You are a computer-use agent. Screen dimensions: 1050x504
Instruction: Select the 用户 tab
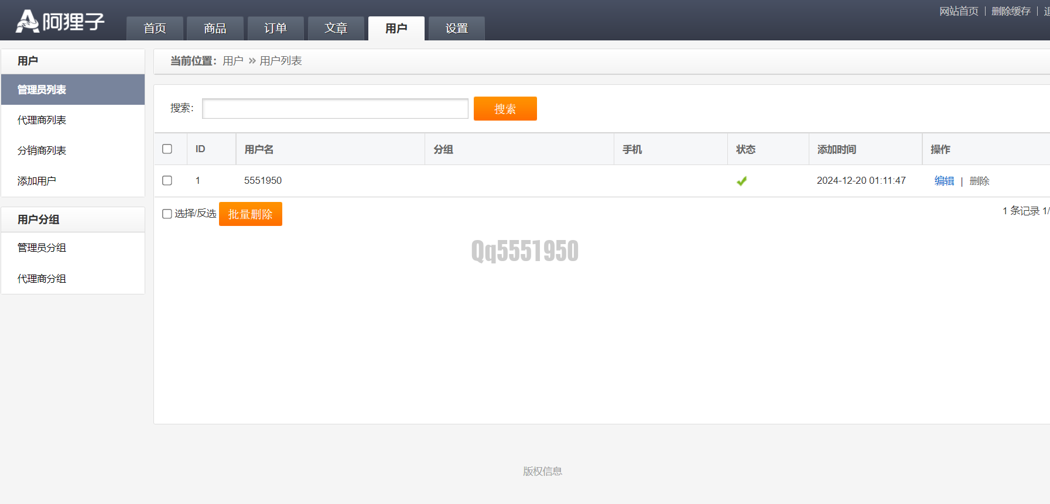coord(396,28)
